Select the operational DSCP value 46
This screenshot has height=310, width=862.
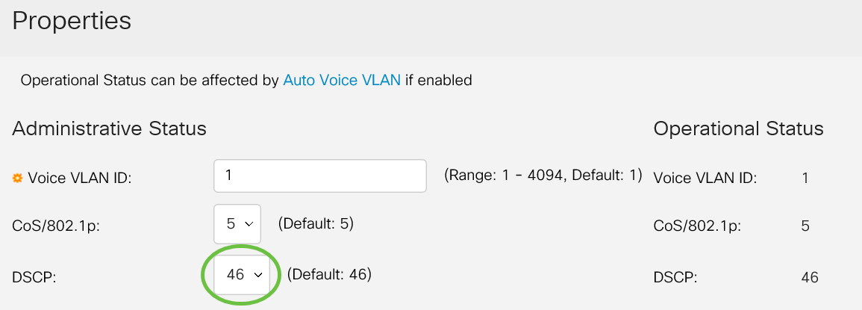coord(810,277)
